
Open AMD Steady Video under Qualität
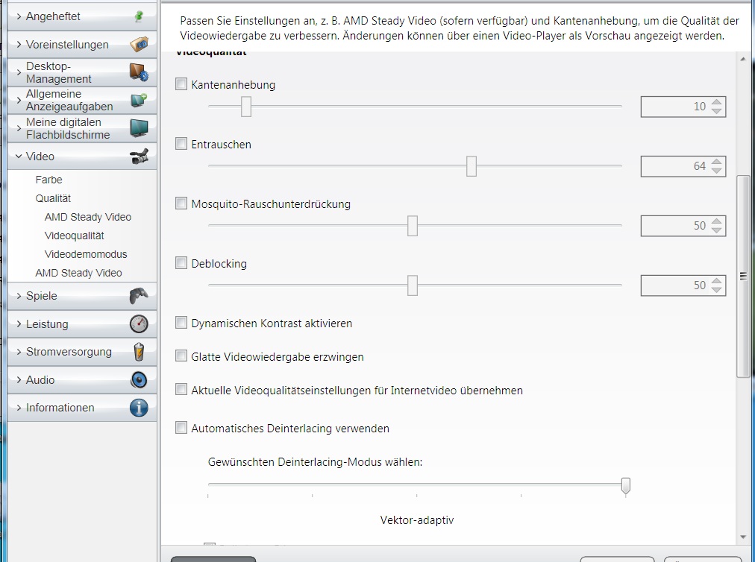pyautogui.click(x=87, y=217)
